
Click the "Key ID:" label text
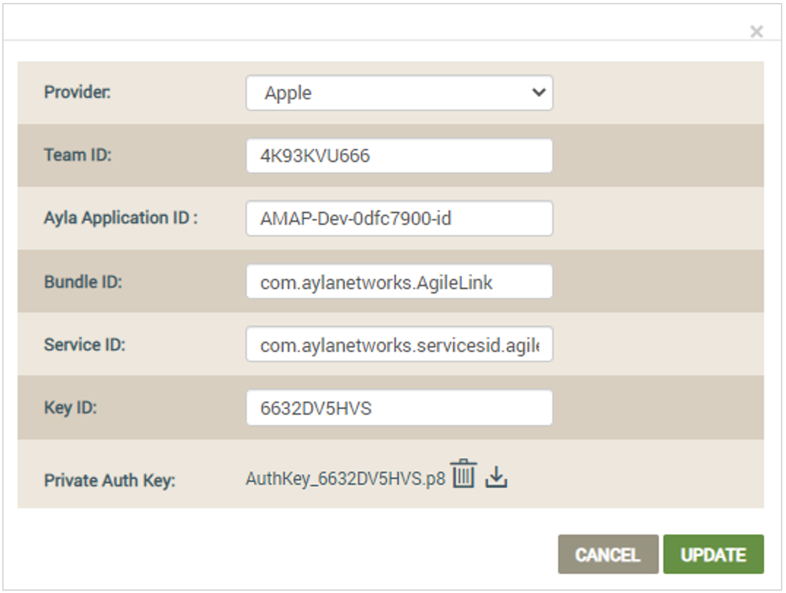(70, 408)
